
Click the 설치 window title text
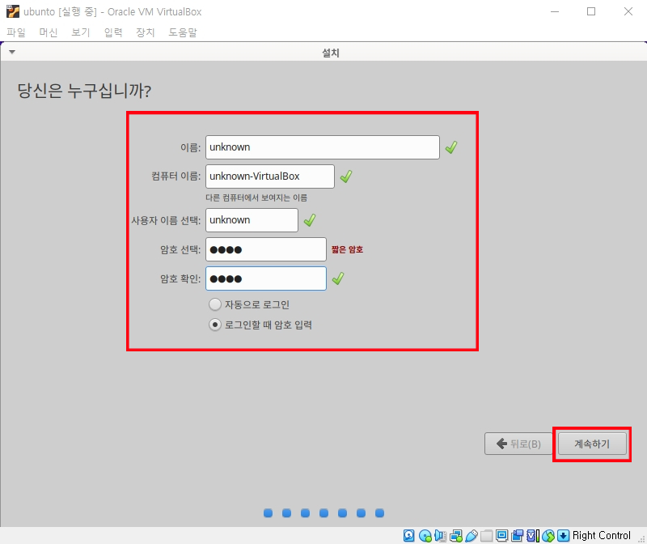click(x=331, y=53)
